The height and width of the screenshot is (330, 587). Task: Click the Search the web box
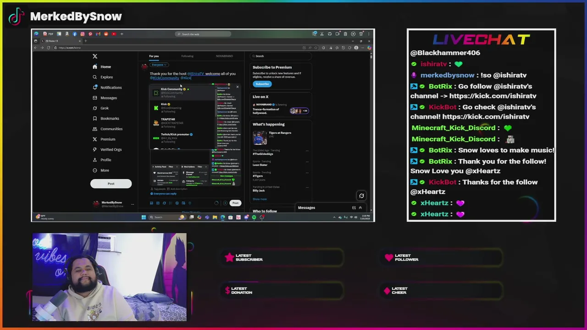pyautogui.click(x=203, y=34)
